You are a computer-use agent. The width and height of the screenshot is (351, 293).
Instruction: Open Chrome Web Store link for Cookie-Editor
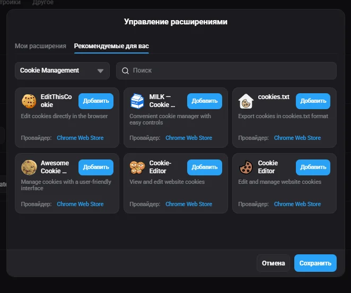pyautogui.click(x=189, y=204)
